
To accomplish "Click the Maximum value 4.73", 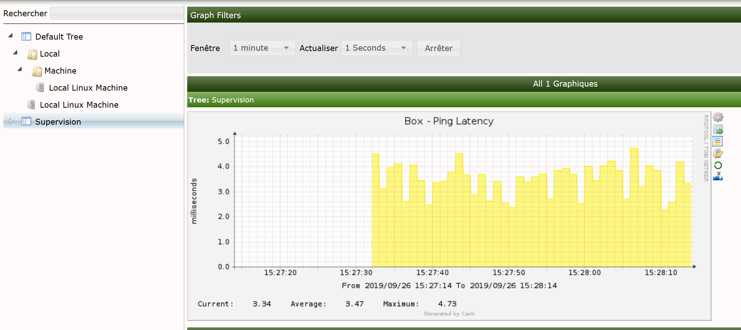I will pyautogui.click(x=447, y=304).
